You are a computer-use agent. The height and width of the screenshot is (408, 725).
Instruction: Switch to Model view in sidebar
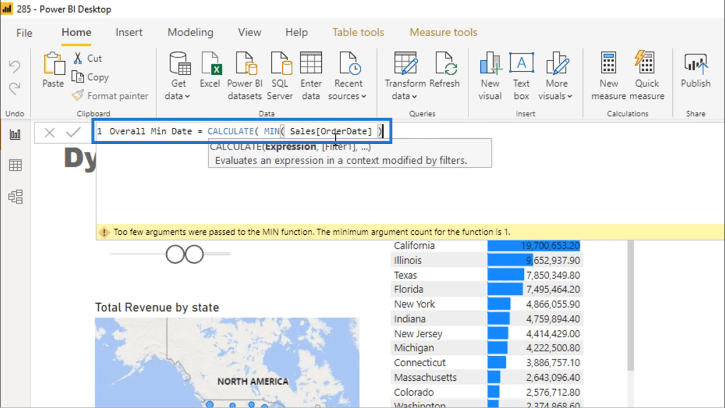[x=15, y=196]
